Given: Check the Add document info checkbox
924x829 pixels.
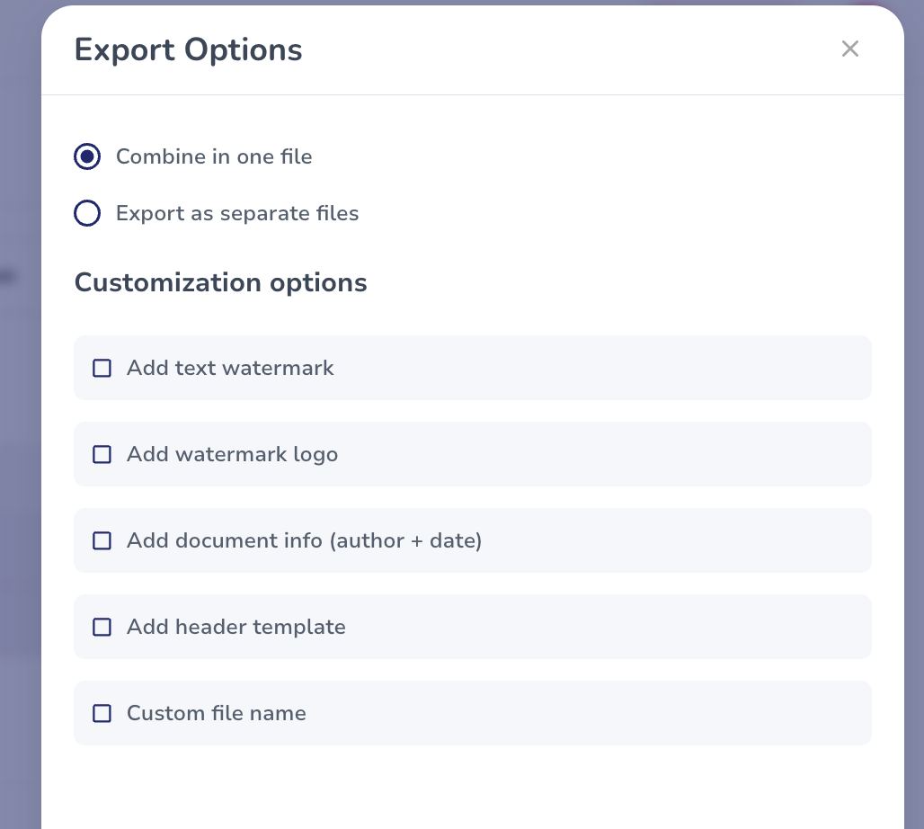Looking at the screenshot, I should point(102,540).
